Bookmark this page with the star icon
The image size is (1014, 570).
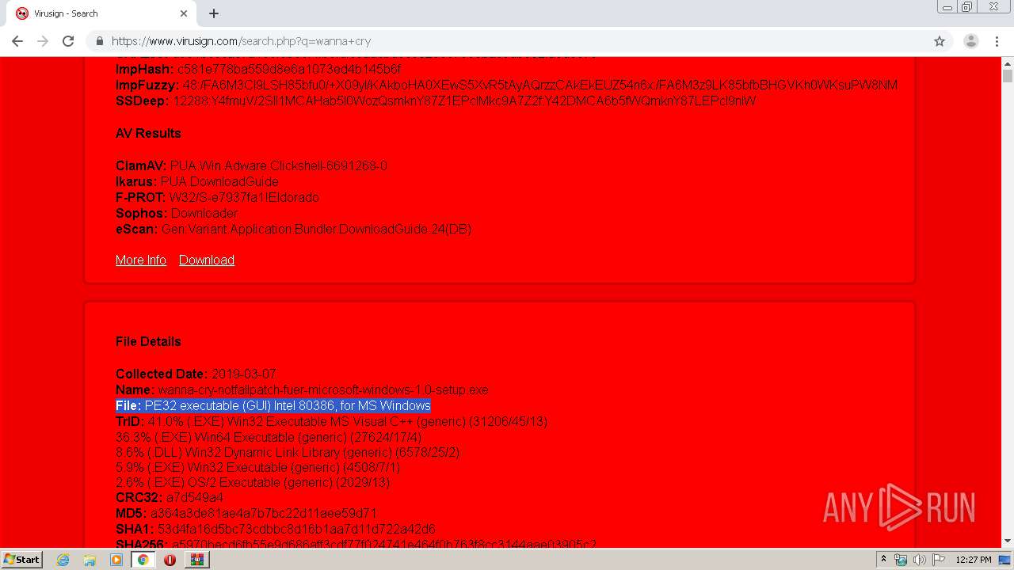click(x=940, y=41)
